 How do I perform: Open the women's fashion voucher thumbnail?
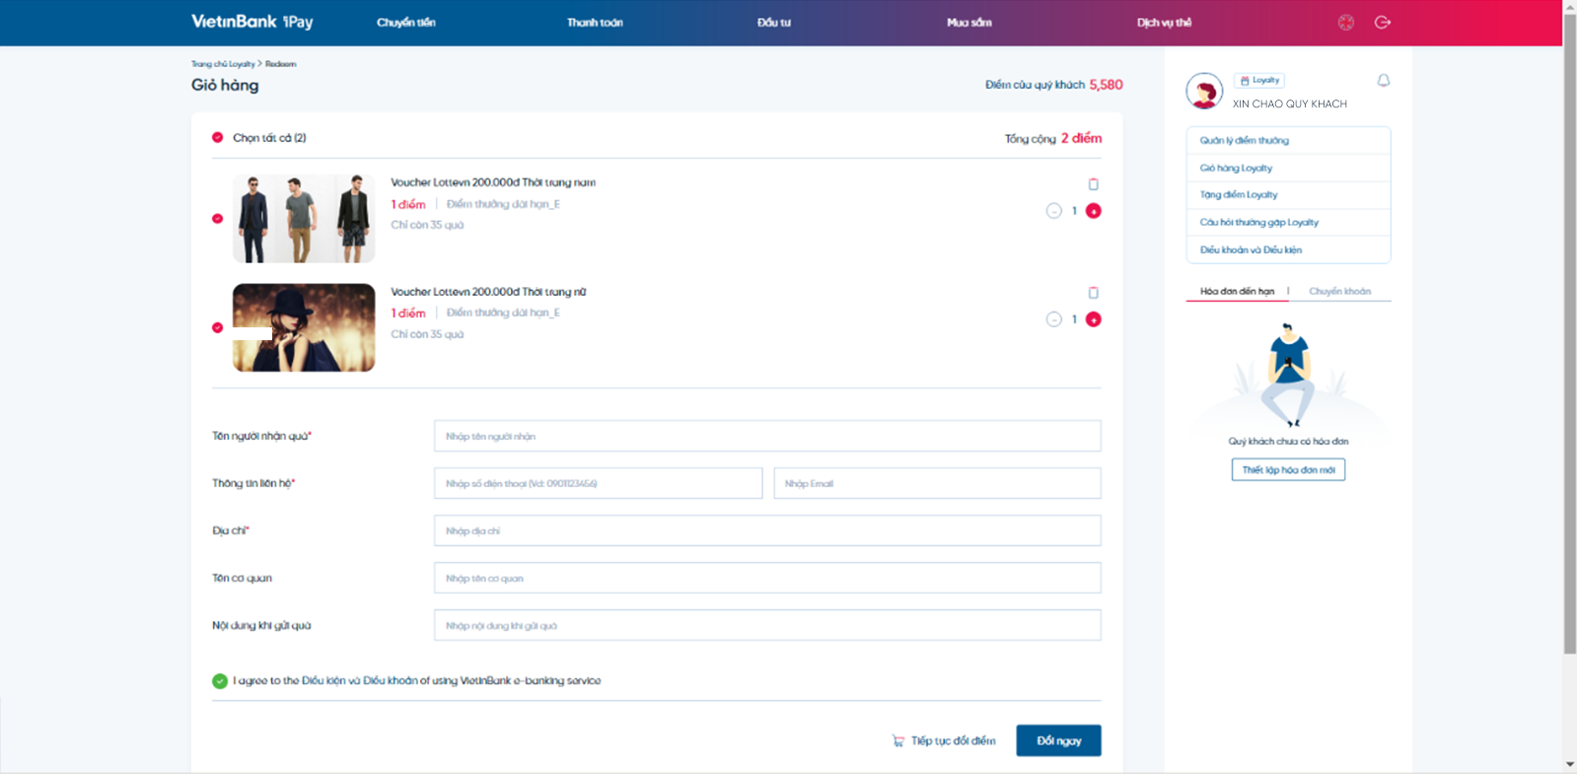pyautogui.click(x=304, y=327)
